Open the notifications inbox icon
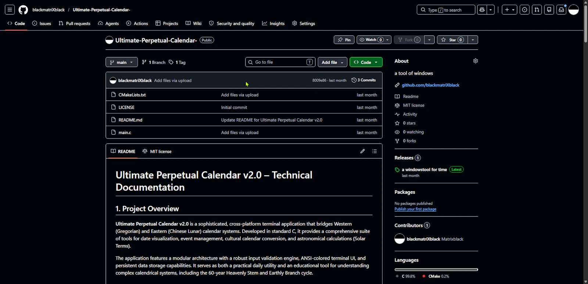The image size is (588, 284). (x=561, y=10)
